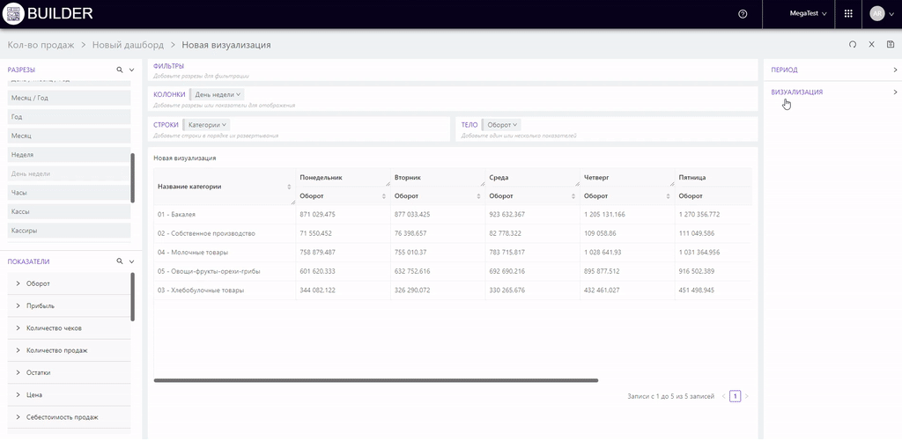Viewport: 902px width, 441px height.
Task: Expand the Визуализация panel
Action: point(832,92)
